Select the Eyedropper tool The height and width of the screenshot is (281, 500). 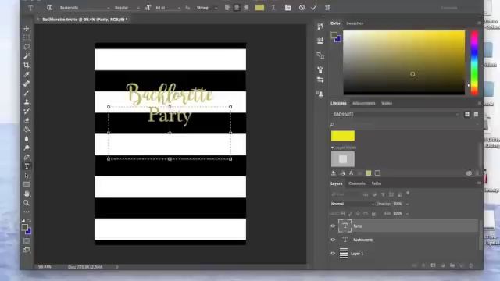27,75
